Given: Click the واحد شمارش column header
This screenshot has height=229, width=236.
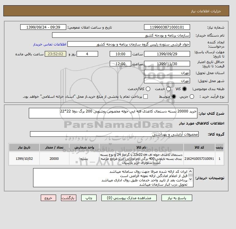Looking at the screenshot, I should click(84, 147).
